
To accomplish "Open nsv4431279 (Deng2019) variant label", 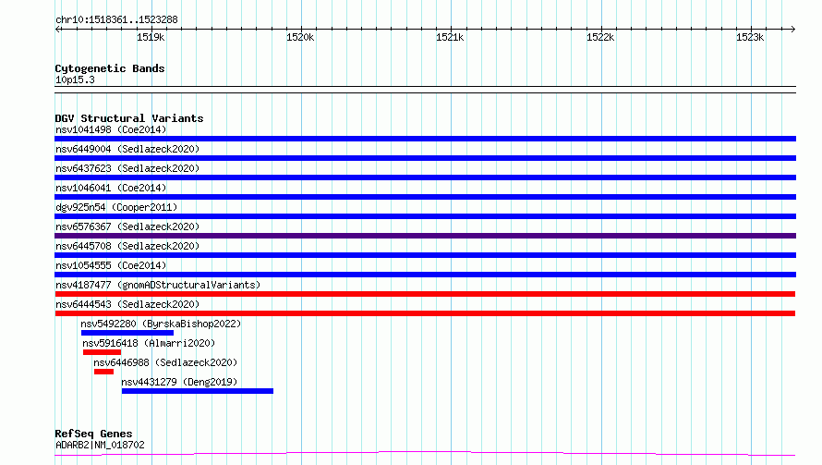I will 179,382.
